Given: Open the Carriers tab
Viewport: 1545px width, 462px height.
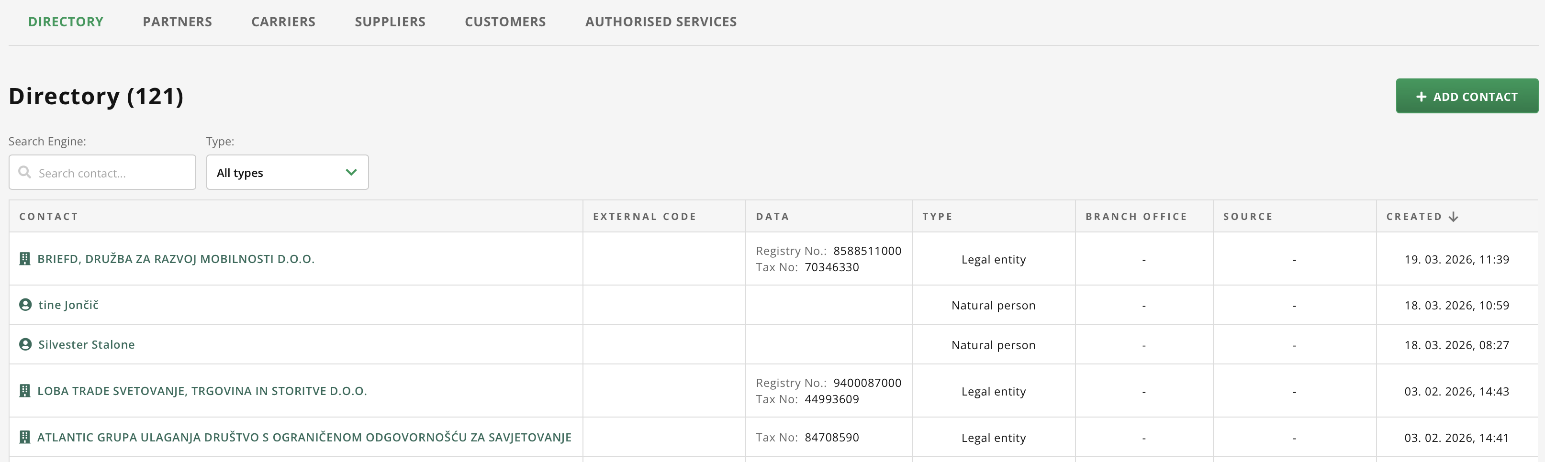Looking at the screenshot, I should [283, 22].
